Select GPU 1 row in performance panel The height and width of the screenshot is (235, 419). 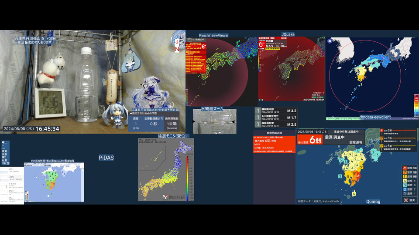pos(12,200)
